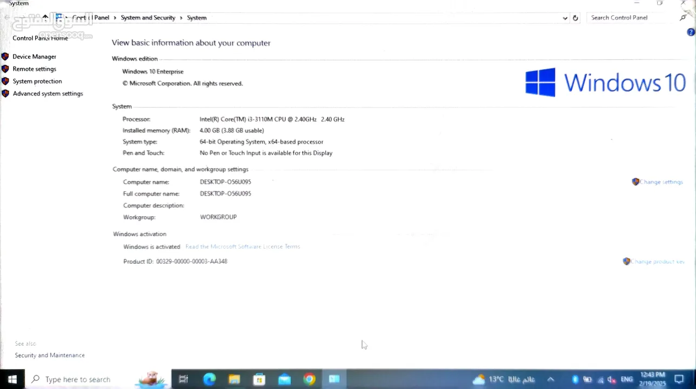Click the Windows 10 Enterprise edition text

coord(153,71)
